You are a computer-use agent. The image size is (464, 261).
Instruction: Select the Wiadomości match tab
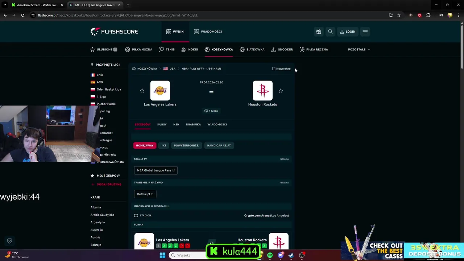point(217,124)
